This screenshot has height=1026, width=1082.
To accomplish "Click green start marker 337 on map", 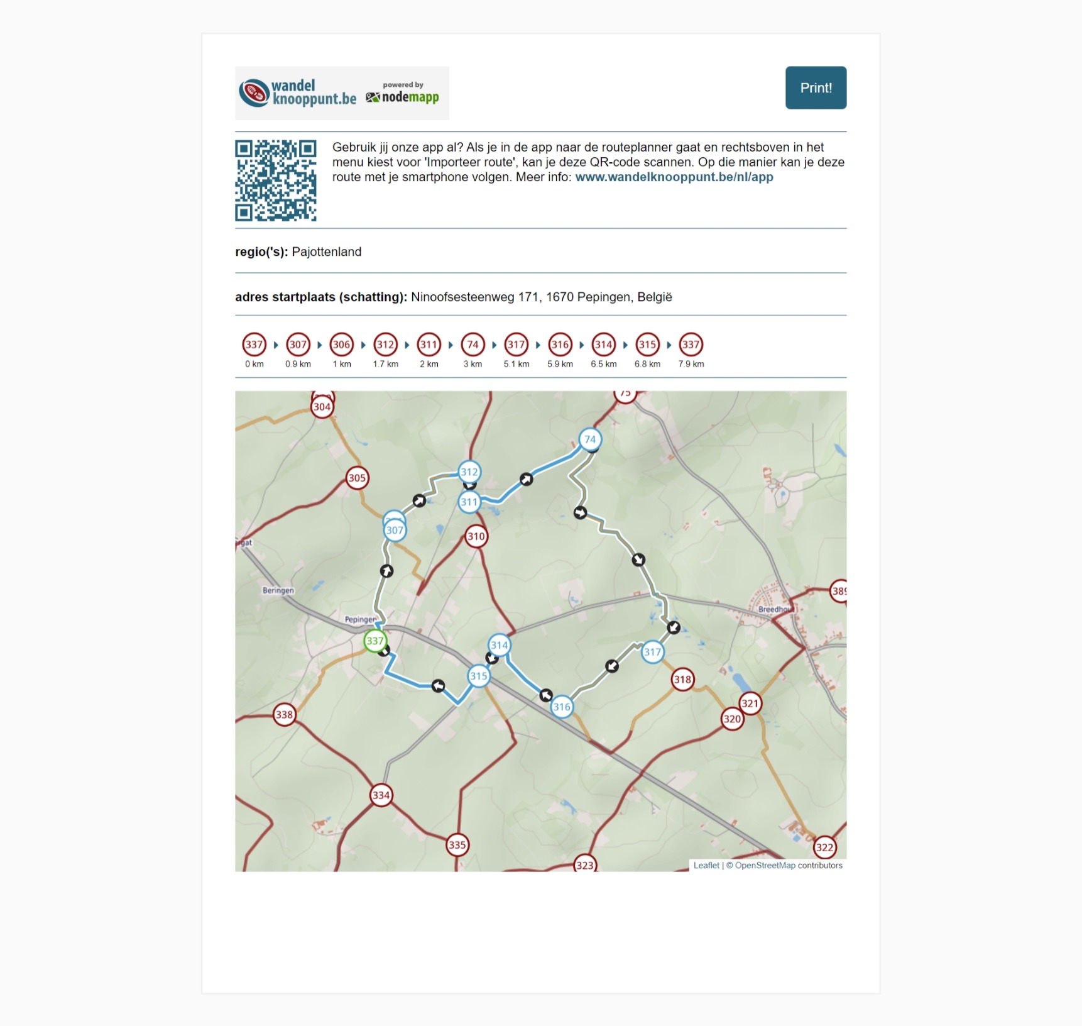I will [x=375, y=641].
